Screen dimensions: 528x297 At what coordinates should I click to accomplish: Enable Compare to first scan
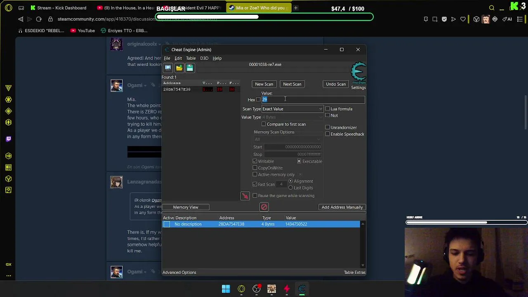click(264, 124)
